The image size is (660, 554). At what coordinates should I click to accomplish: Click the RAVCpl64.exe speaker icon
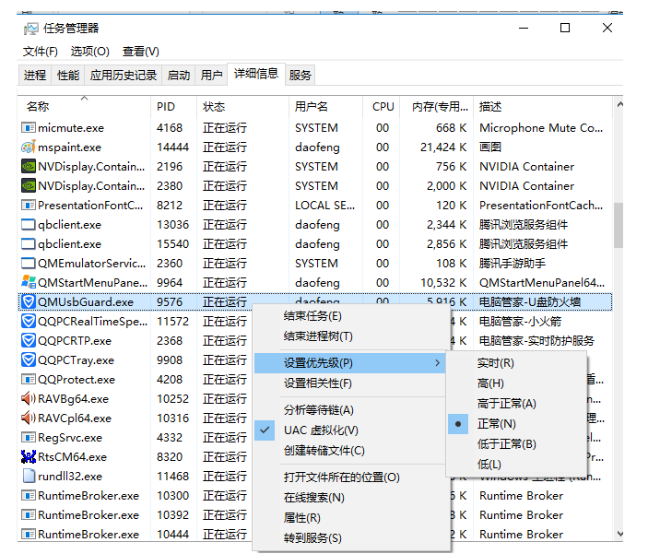pos(29,418)
